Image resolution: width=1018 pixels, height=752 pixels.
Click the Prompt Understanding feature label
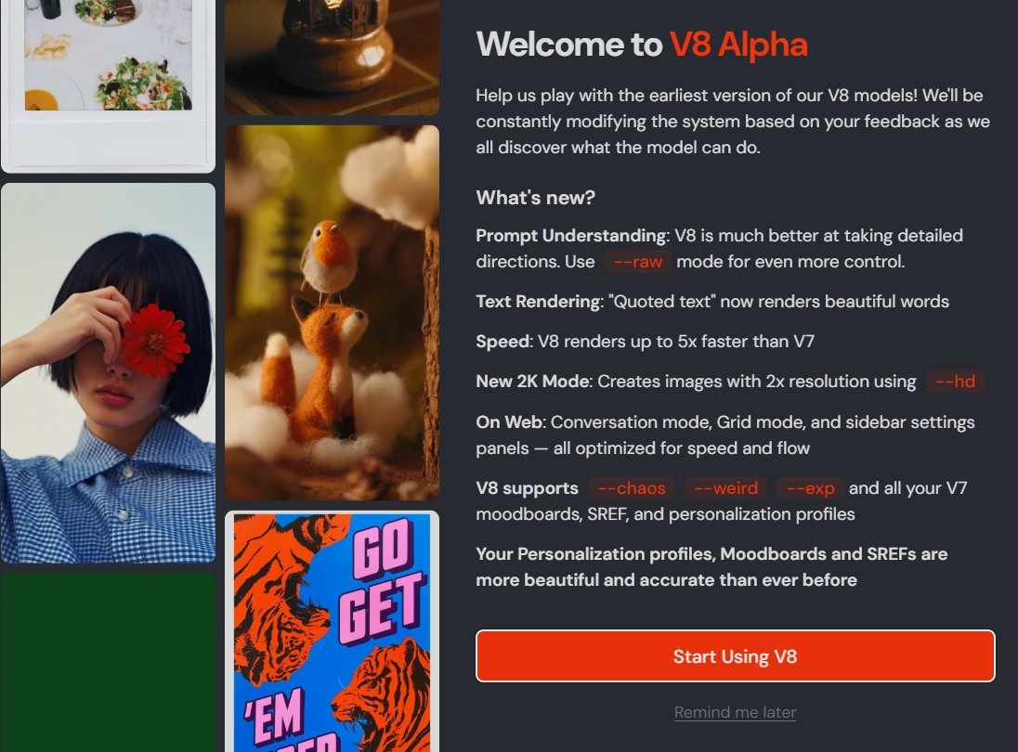click(571, 236)
